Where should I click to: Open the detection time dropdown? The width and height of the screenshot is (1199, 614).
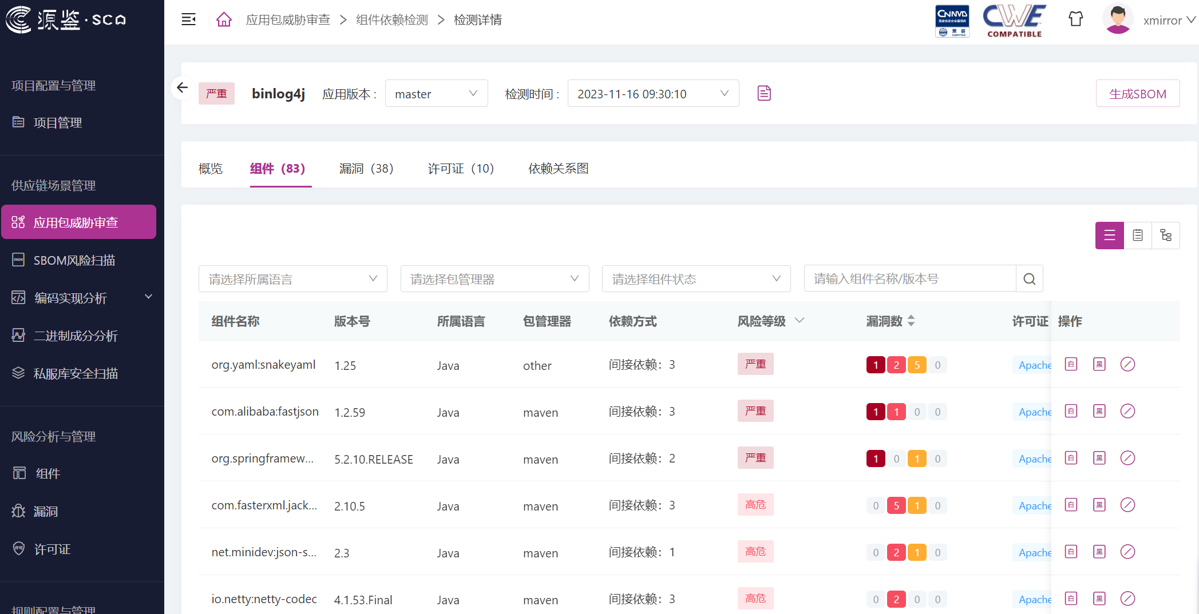pyautogui.click(x=652, y=93)
